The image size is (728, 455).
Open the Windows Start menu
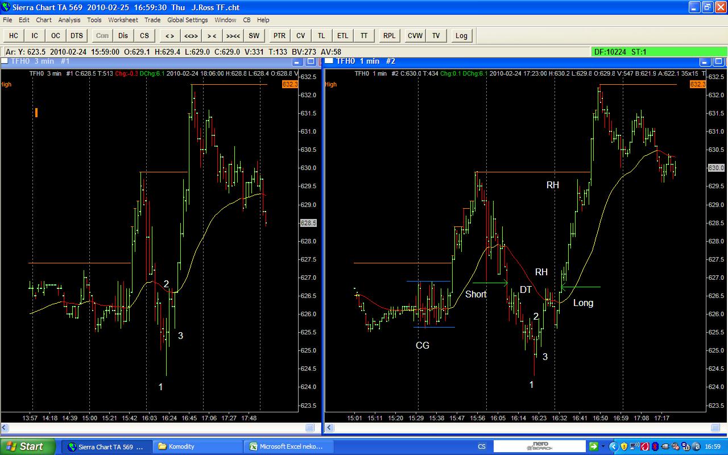[x=28, y=446]
